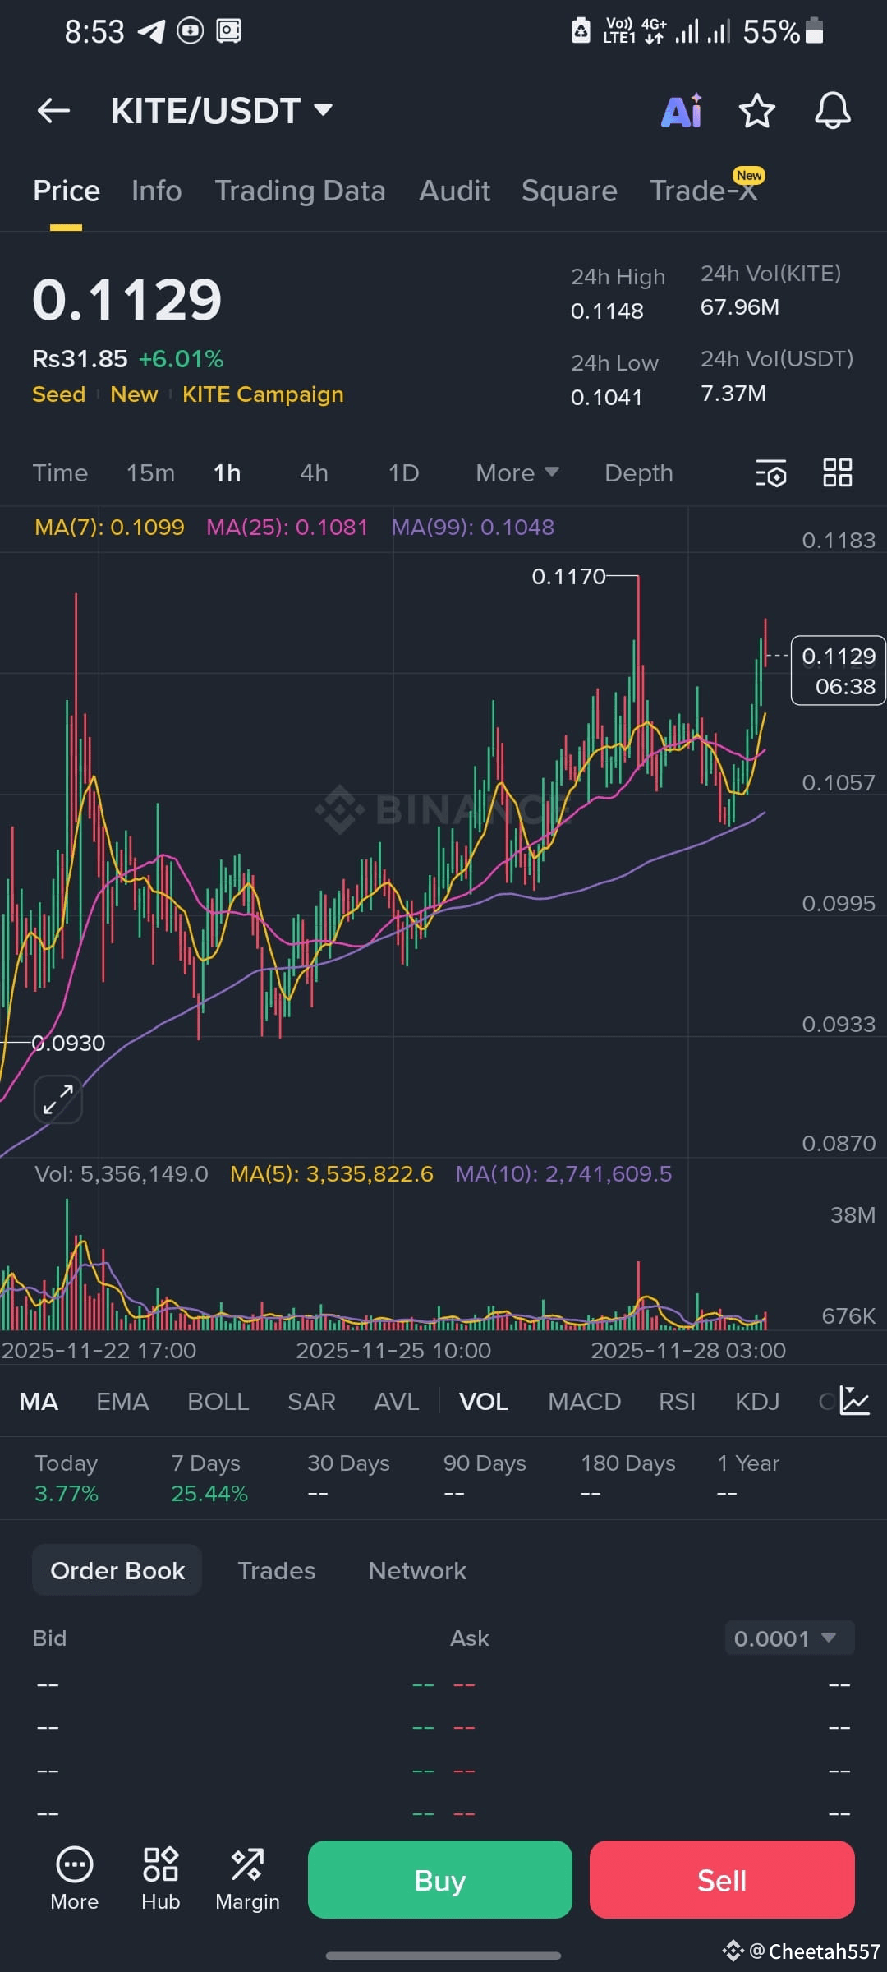This screenshot has height=1972, width=887.
Task: Open the chart layout grid icon
Action: pyautogui.click(x=838, y=473)
